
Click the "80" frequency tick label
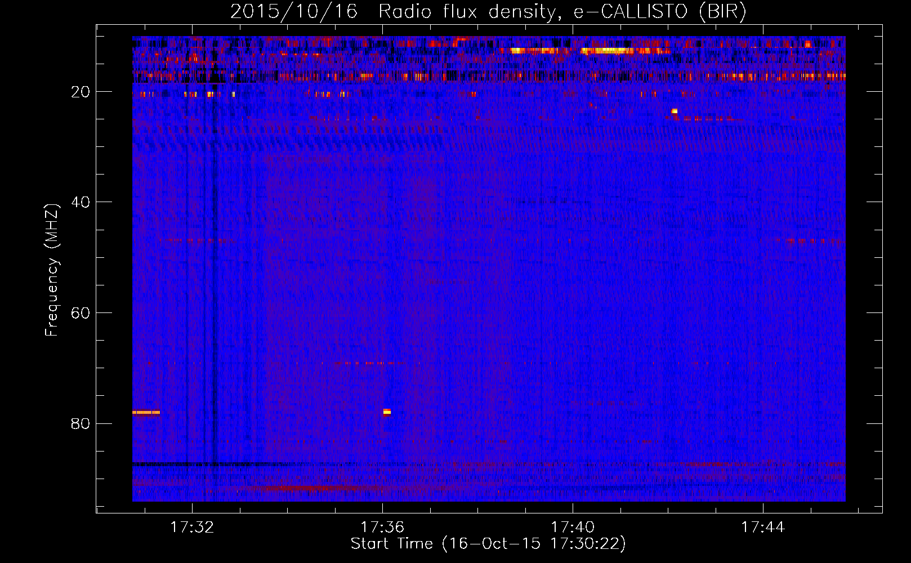81,423
